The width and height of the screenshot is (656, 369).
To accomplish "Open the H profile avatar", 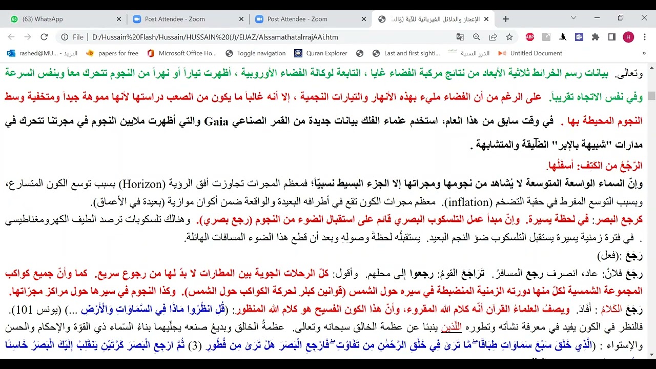I will tap(628, 37).
